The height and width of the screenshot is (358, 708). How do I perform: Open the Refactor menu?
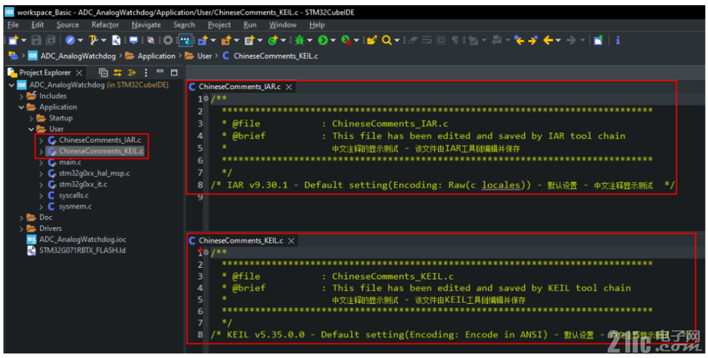[105, 25]
